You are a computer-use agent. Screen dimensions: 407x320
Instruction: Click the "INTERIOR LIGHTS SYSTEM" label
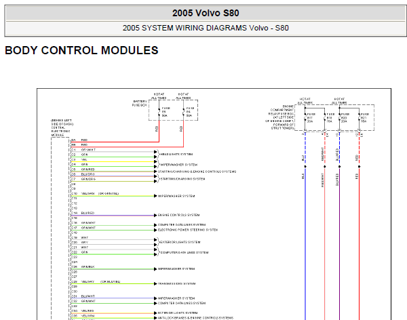[178, 313]
